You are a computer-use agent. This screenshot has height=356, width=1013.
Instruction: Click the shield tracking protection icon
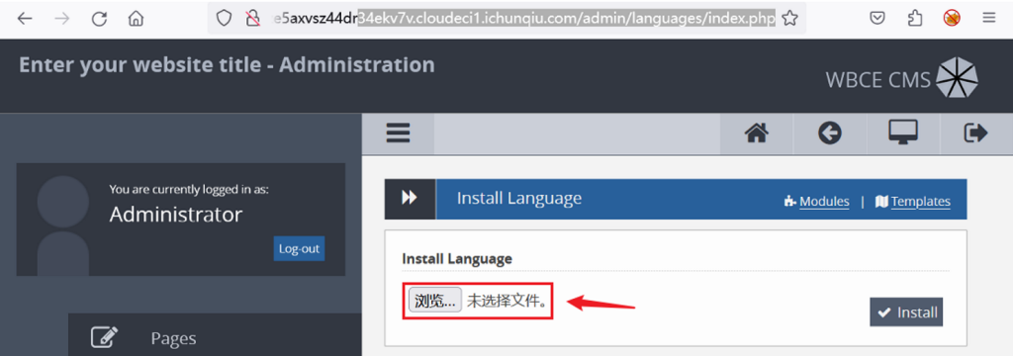(224, 18)
